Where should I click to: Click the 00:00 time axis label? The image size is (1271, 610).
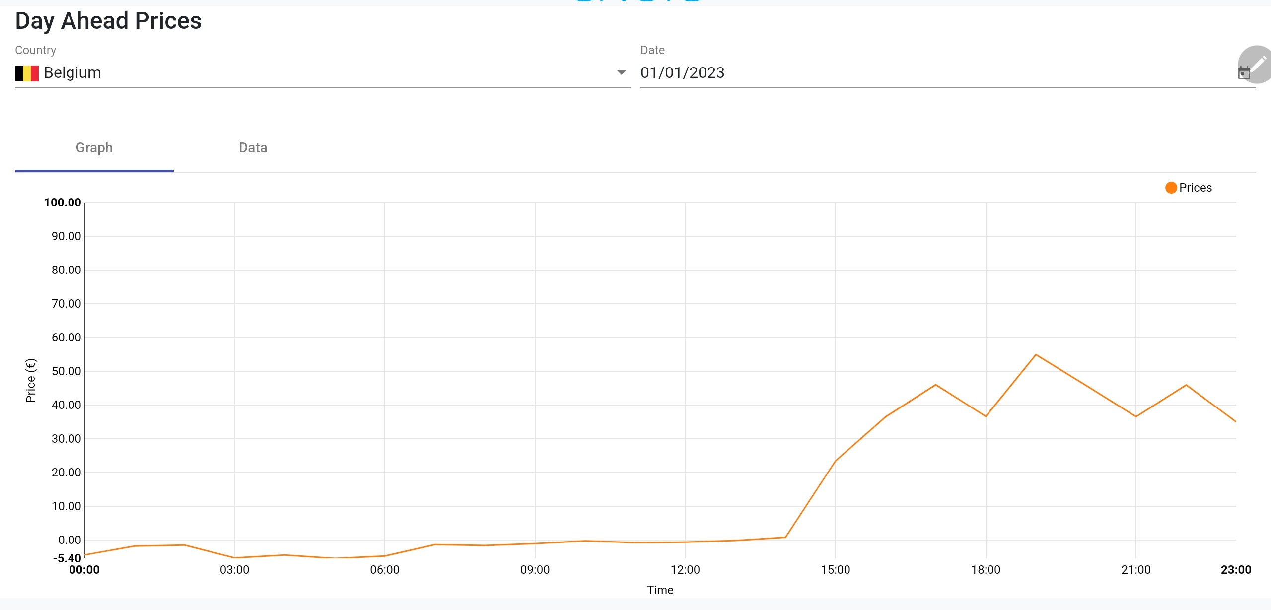[x=84, y=570]
